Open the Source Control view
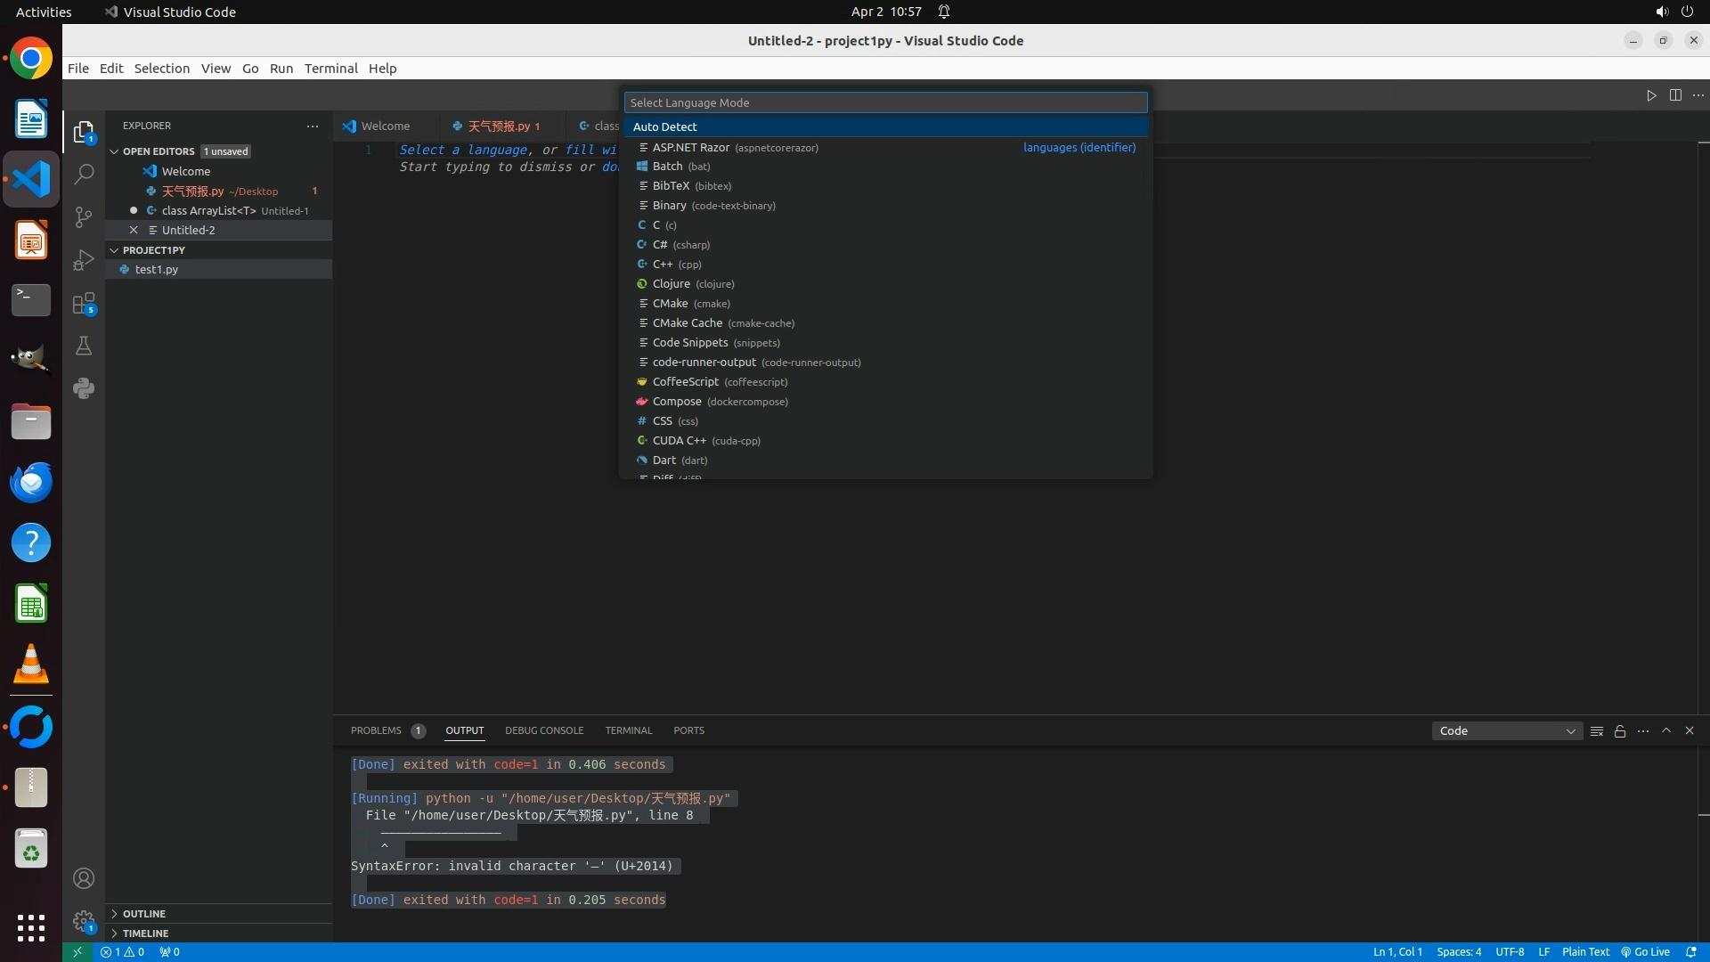1710x962 pixels. point(84,217)
